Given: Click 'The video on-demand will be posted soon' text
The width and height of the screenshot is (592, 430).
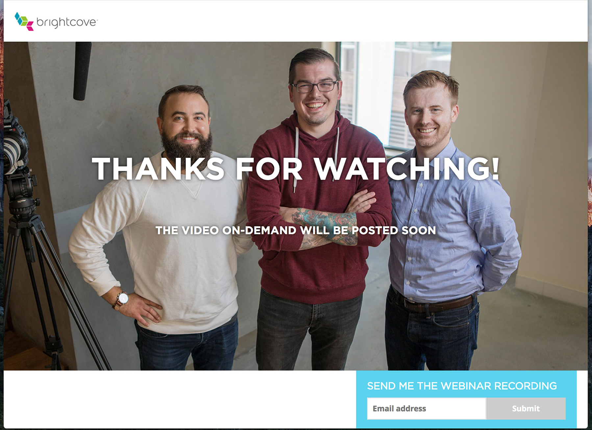Looking at the screenshot, I should tap(296, 230).
